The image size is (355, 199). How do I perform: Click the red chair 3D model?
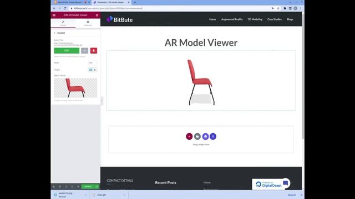[x=201, y=82]
